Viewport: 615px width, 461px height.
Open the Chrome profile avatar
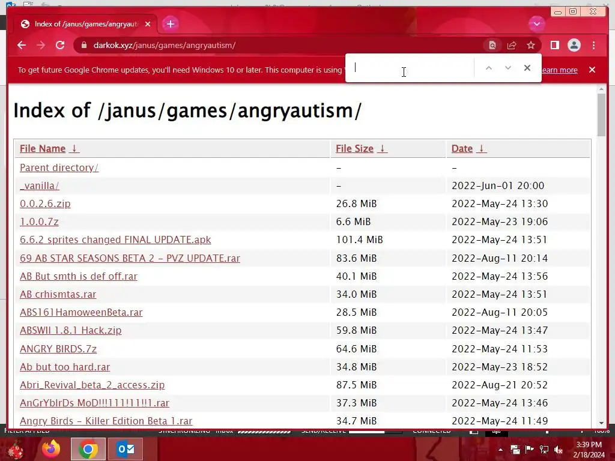click(x=574, y=46)
